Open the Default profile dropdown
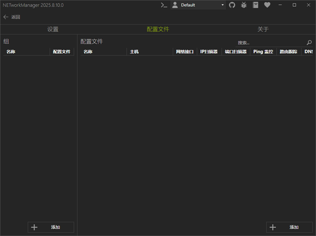Image resolution: width=316 pixels, height=236 pixels. pos(198,5)
